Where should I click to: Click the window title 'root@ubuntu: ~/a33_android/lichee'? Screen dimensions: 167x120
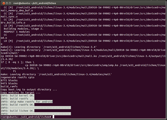(x=35, y=3)
